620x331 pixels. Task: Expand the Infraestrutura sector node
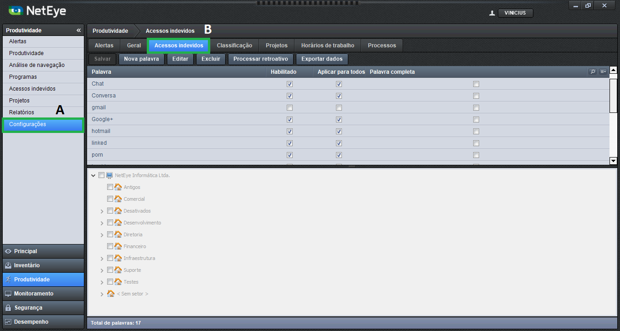coord(102,259)
